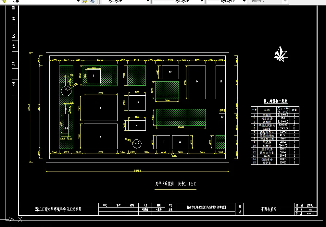Select table cell Ø2.6
Viewport: 326px width, 227px height.
[x=283, y=135]
